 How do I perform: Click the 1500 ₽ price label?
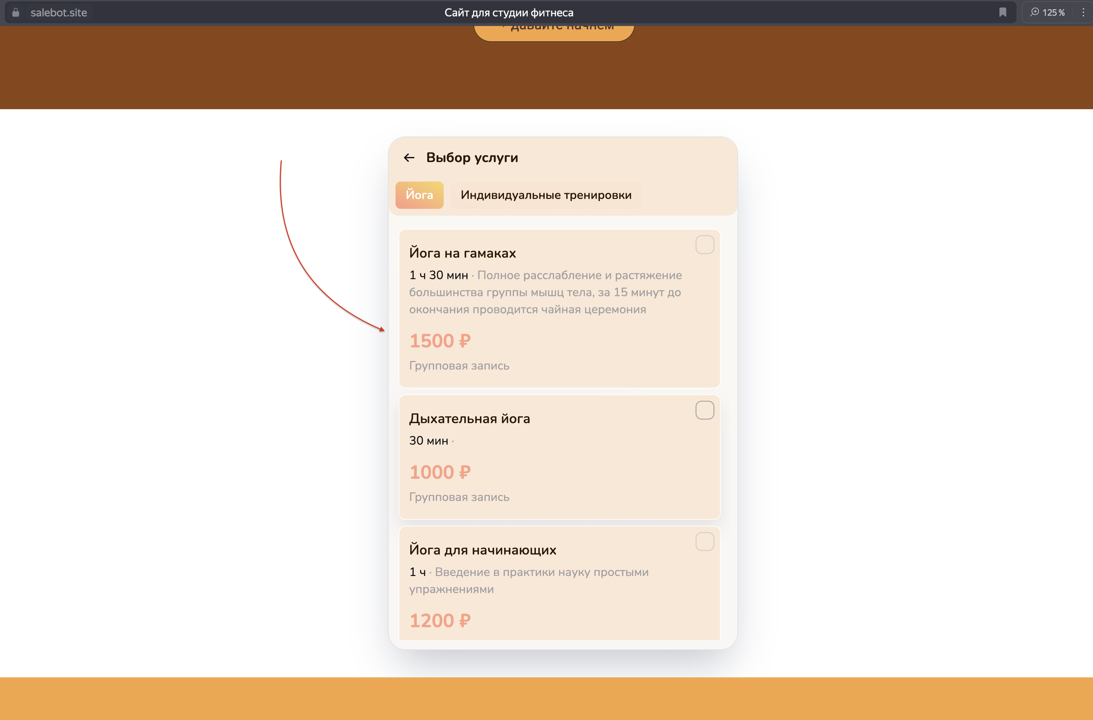coord(440,341)
